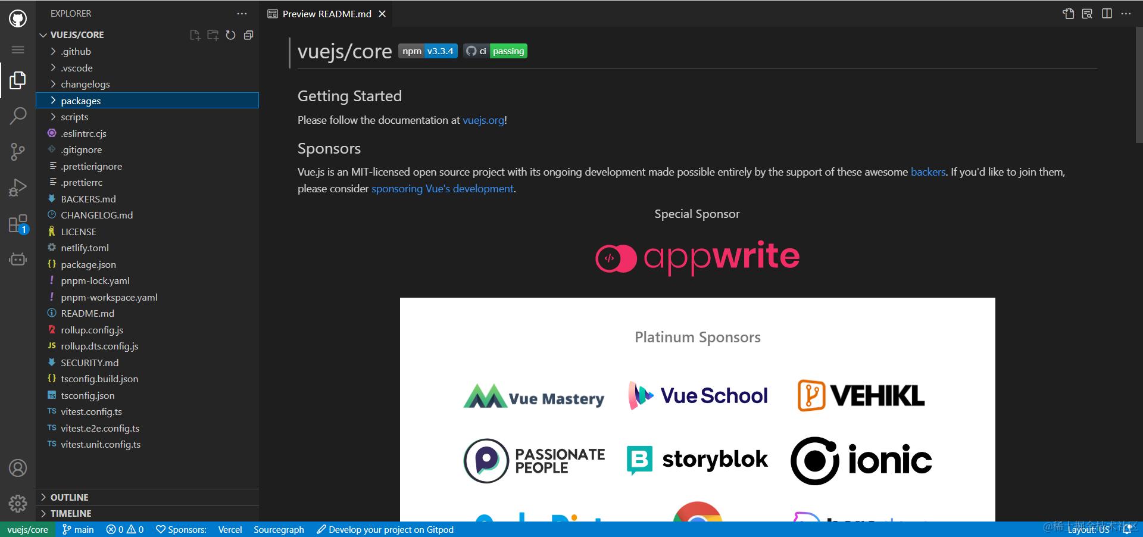This screenshot has width=1143, height=537.
Task: Select the Manage settings gear icon
Action: tap(17, 503)
